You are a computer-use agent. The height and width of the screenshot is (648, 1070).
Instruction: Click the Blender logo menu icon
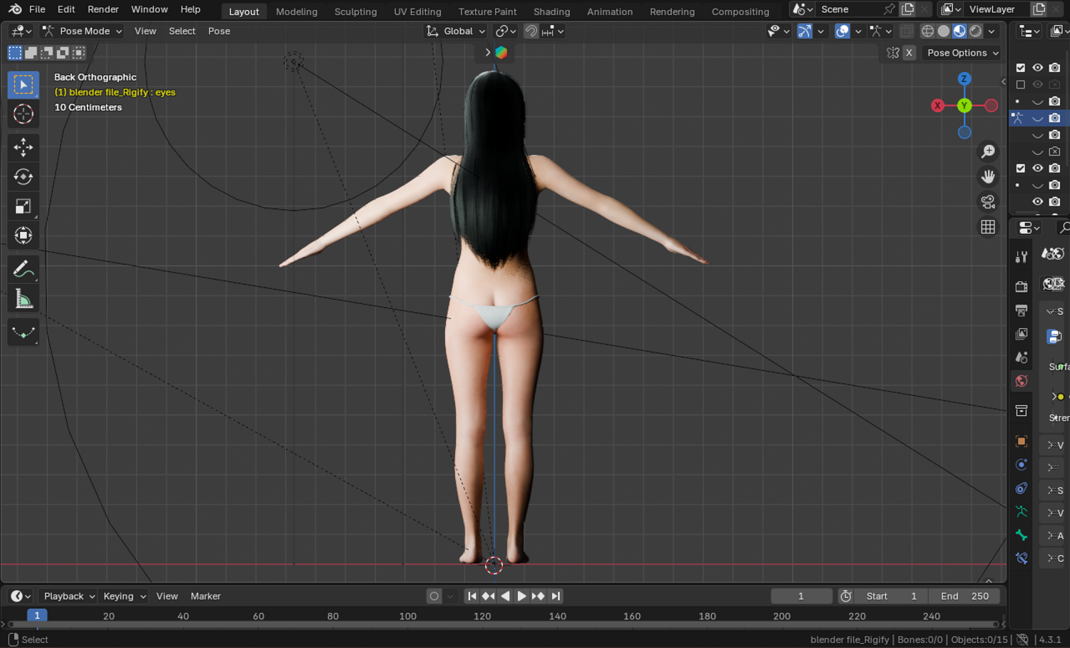click(x=15, y=9)
